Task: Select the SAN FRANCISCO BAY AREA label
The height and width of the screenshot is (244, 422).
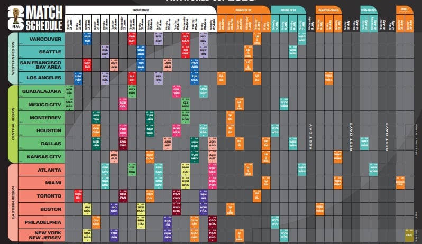Action: [x=41, y=65]
